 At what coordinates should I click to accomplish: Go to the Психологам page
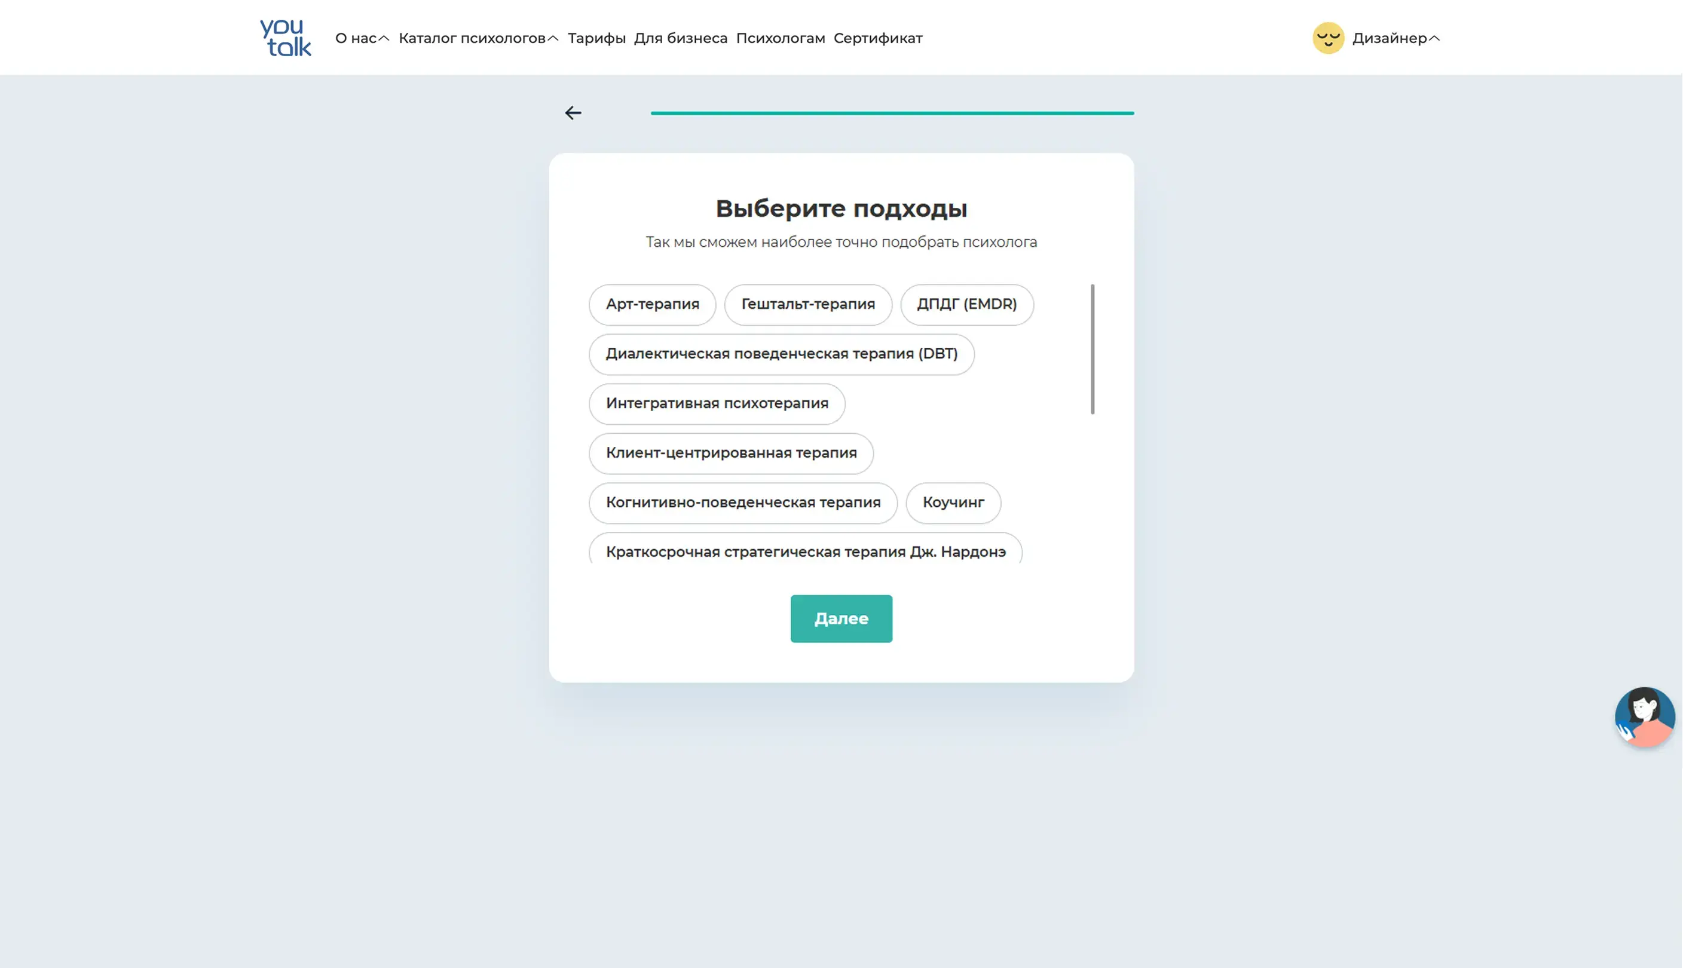pyautogui.click(x=780, y=39)
